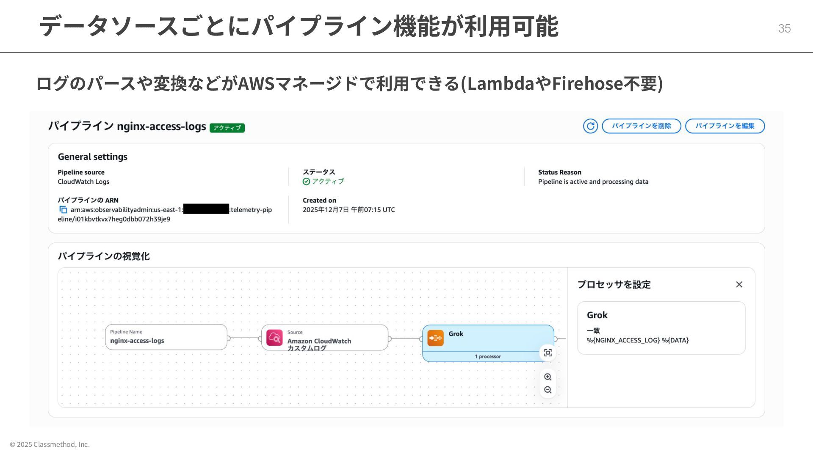Click the アクティブ status check icon
The image size is (813, 457).
click(306, 182)
